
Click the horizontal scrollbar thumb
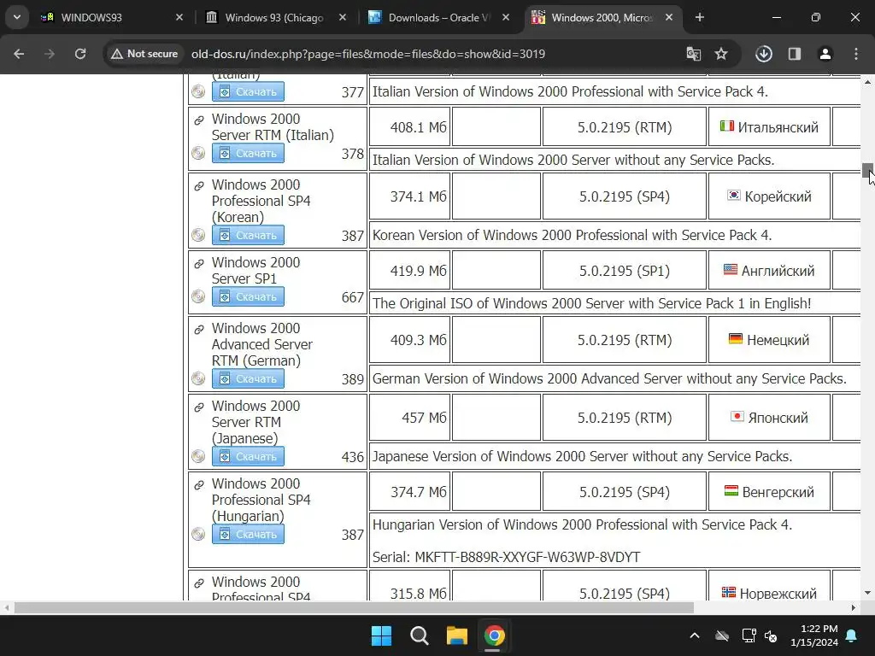(x=354, y=607)
